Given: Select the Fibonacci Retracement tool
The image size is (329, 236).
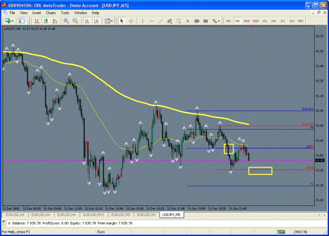Looking at the screenshot, I should click(x=178, y=21).
